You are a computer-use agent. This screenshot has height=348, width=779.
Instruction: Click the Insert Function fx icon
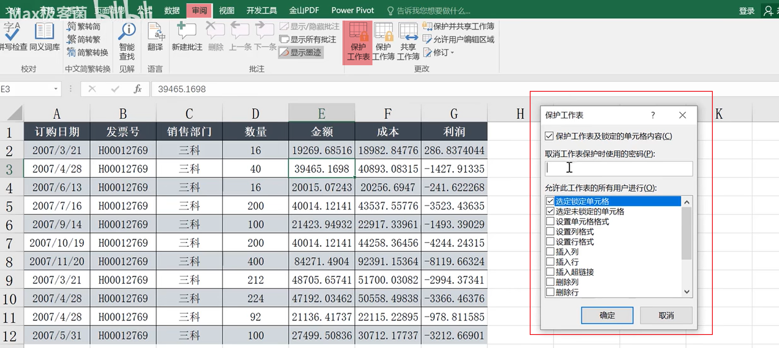[x=137, y=89]
